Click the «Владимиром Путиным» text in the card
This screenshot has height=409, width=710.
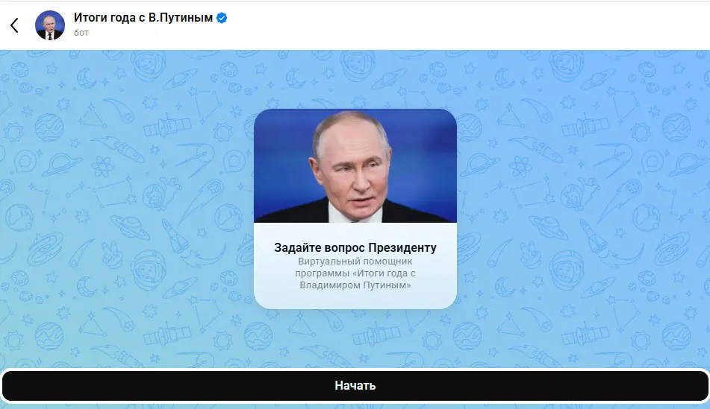point(355,285)
